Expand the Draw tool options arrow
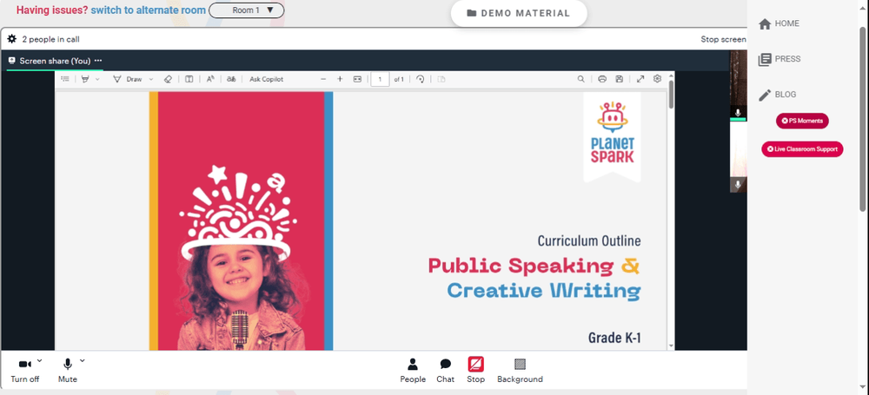The height and width of the screenshot is (395, 869). [151, 79]
